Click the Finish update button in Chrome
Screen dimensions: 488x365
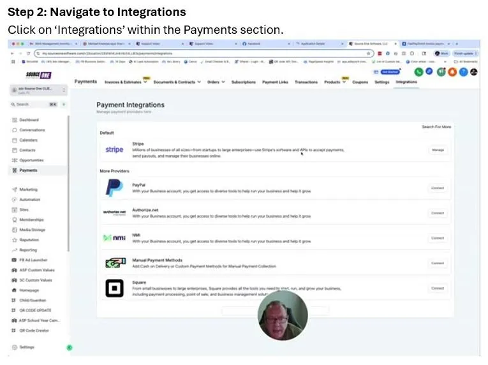coord(465,54)
